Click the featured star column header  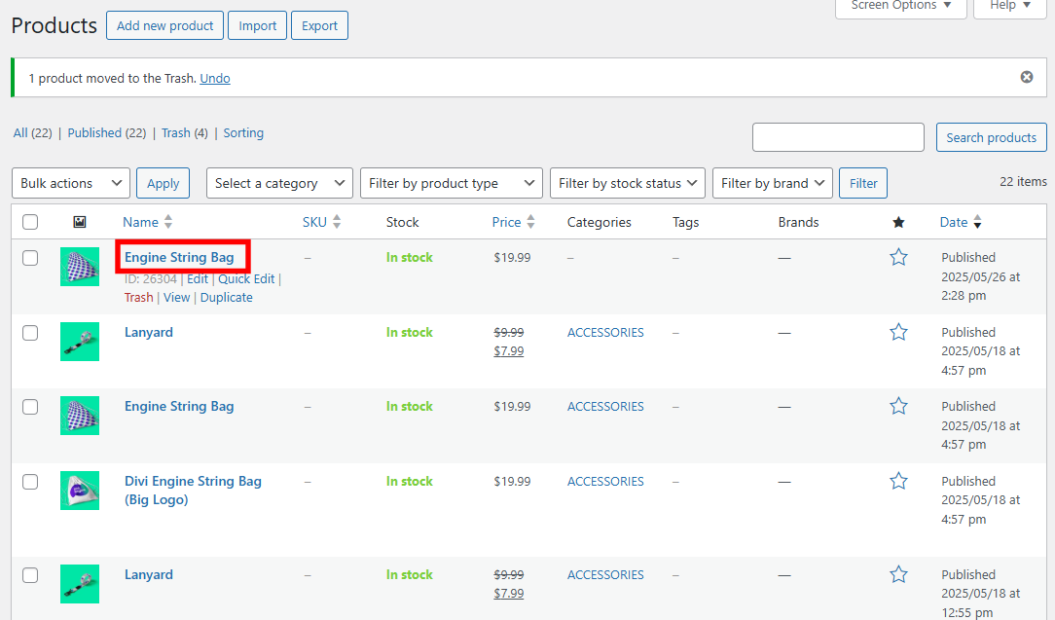point(898,221)
